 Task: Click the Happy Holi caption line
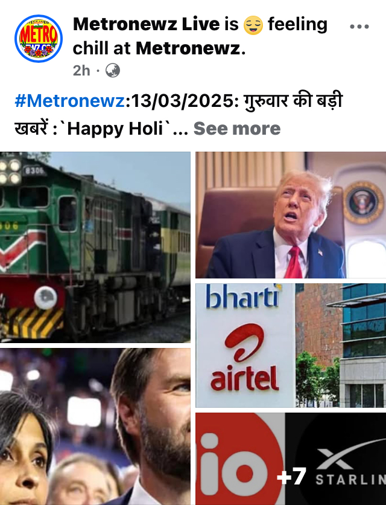pyautogui.click(x=101, y=129)
